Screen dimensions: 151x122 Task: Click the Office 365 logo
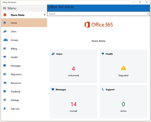click(x=98, y=25)
